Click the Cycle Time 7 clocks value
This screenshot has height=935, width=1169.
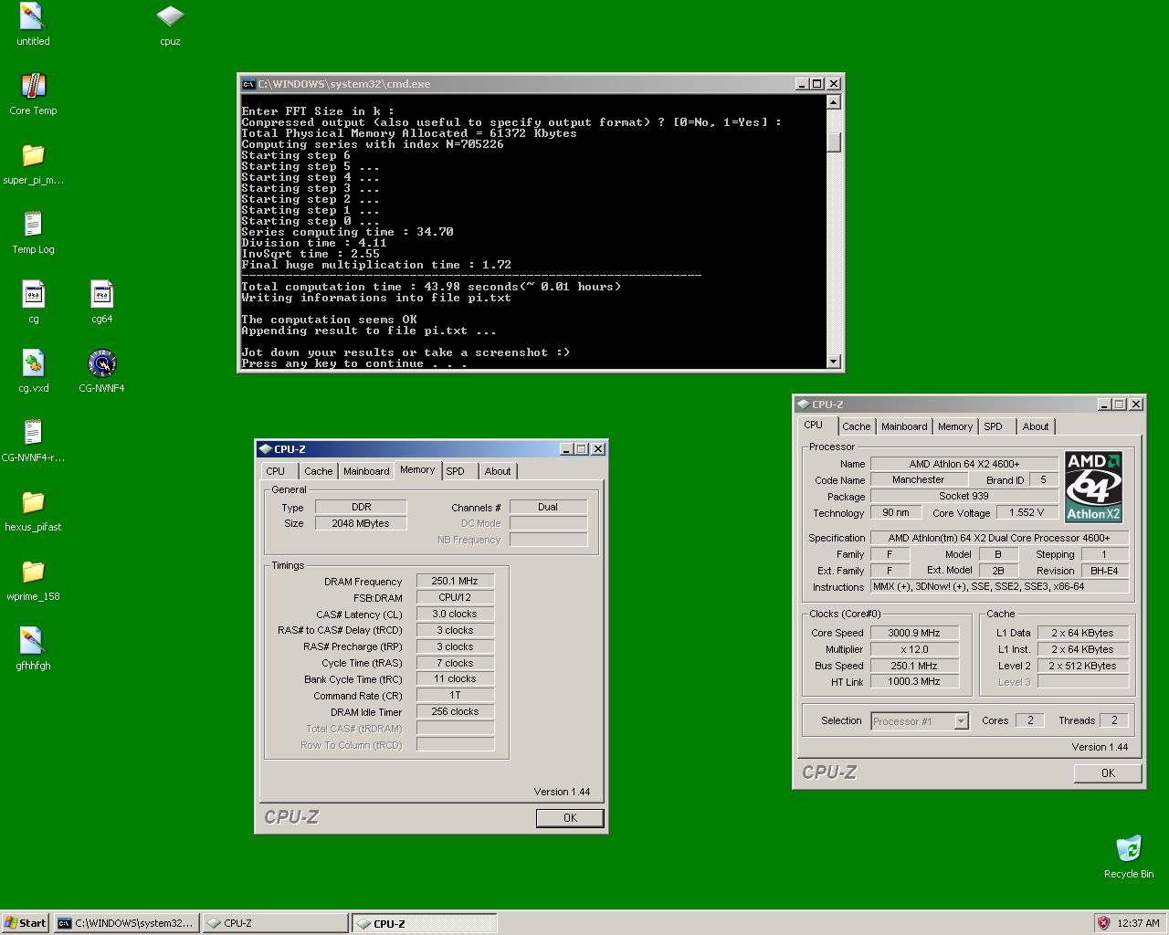click(455, 663)
